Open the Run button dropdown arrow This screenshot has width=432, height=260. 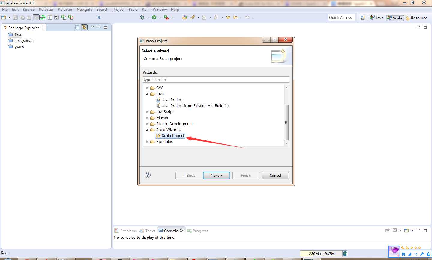click(x=160, y=17)
